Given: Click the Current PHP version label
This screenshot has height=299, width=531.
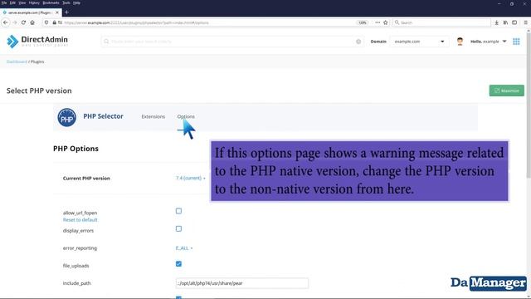Looking at the screenshot, I should coord(86,178).
